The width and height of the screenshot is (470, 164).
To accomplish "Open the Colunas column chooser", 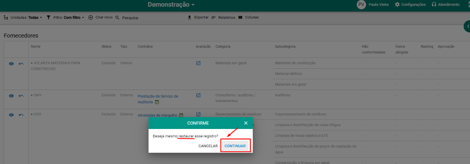I will (248, 17).
